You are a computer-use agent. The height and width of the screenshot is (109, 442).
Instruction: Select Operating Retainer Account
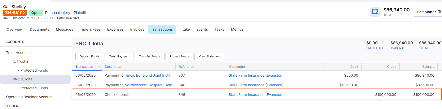[x=29, y=97]
